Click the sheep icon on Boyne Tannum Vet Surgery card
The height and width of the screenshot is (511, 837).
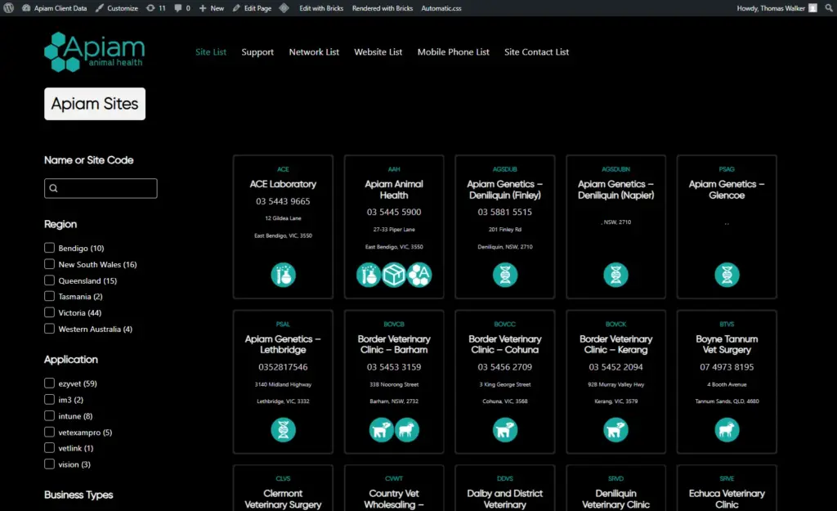(x=727, y=430)
